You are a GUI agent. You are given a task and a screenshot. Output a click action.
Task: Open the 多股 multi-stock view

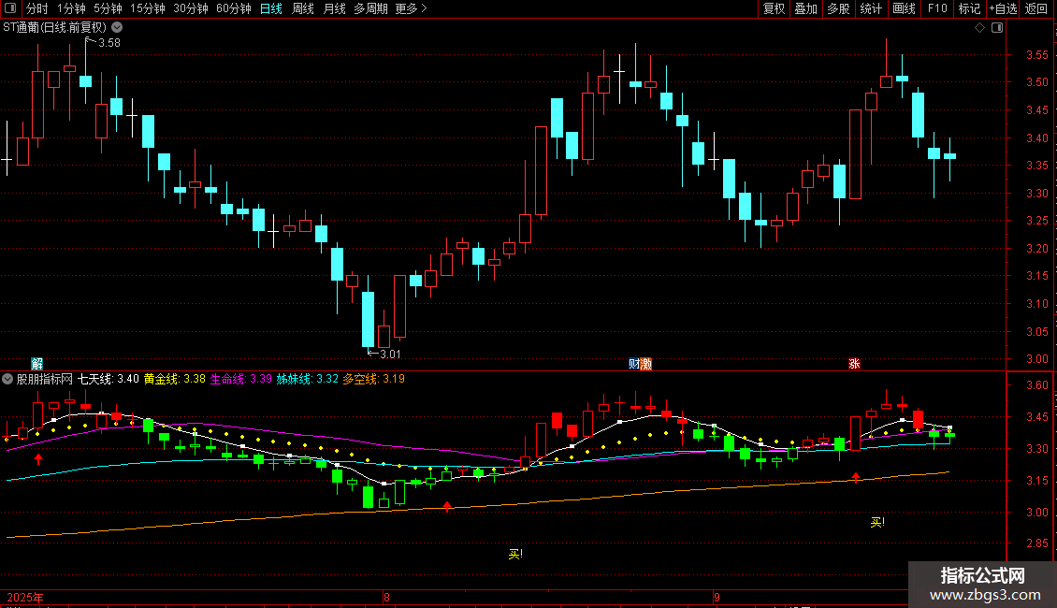coord(838,8)
